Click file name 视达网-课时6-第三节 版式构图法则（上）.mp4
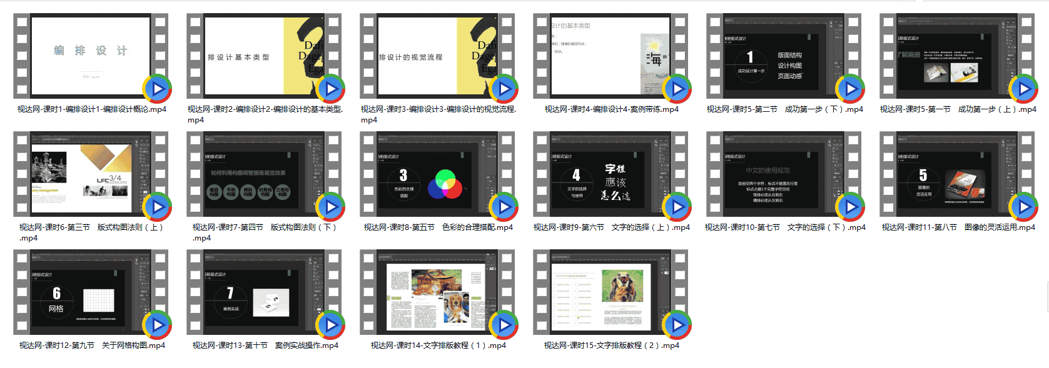Screen dimensions: 1049x368 91,232
